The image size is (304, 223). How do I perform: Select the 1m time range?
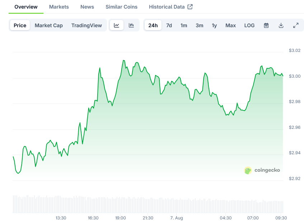[184, 25]
